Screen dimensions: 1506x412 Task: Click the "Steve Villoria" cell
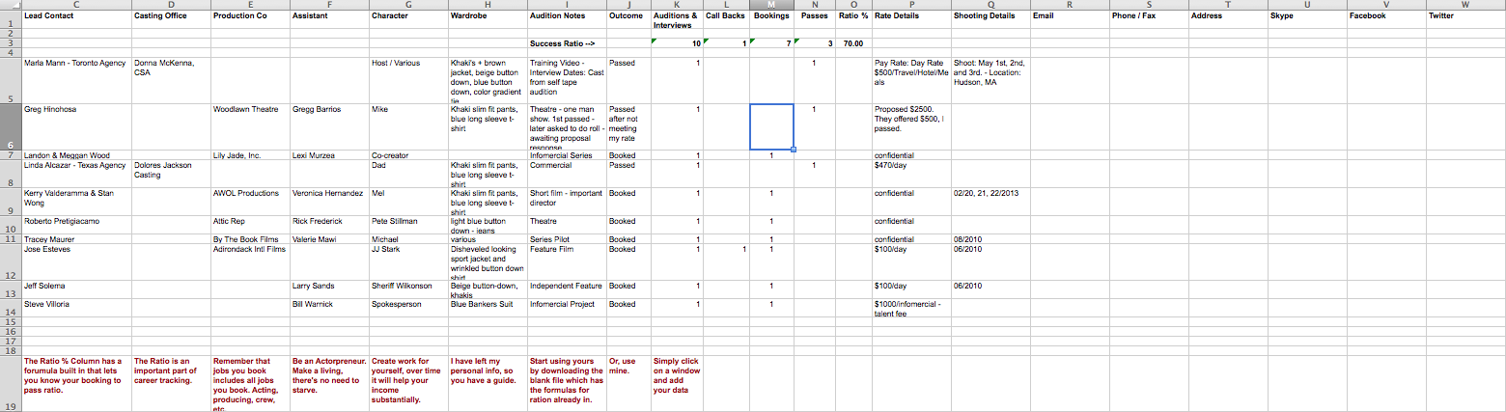[76, 309]
